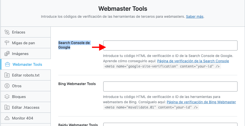The image size is (245, 126).
Task: Click the google-site-verification meta code snippet
Action: pyautogui.click(x=162, y=66)
